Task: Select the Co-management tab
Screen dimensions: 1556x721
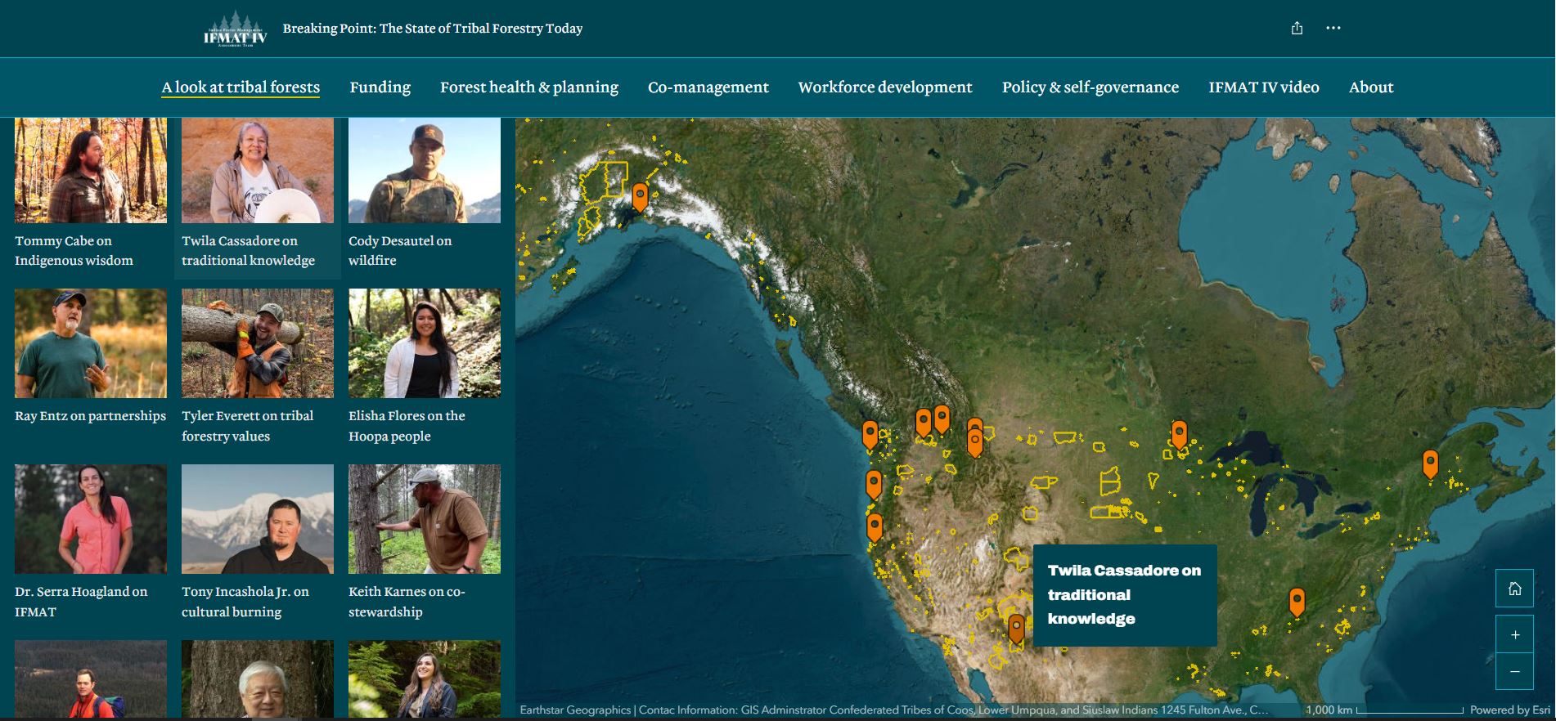Action: click(708, 87)
